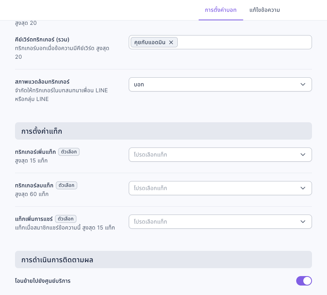Open the สภาพแวดล้อมทริกเกอร์ dropdown showing บอท

pos(220,84)
